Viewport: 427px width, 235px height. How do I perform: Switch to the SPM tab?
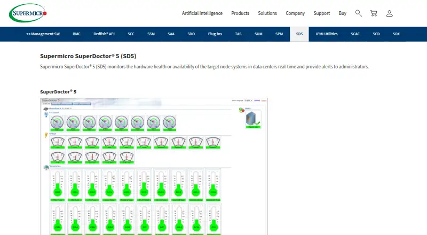pyautogui.click(x=279, y=34)
